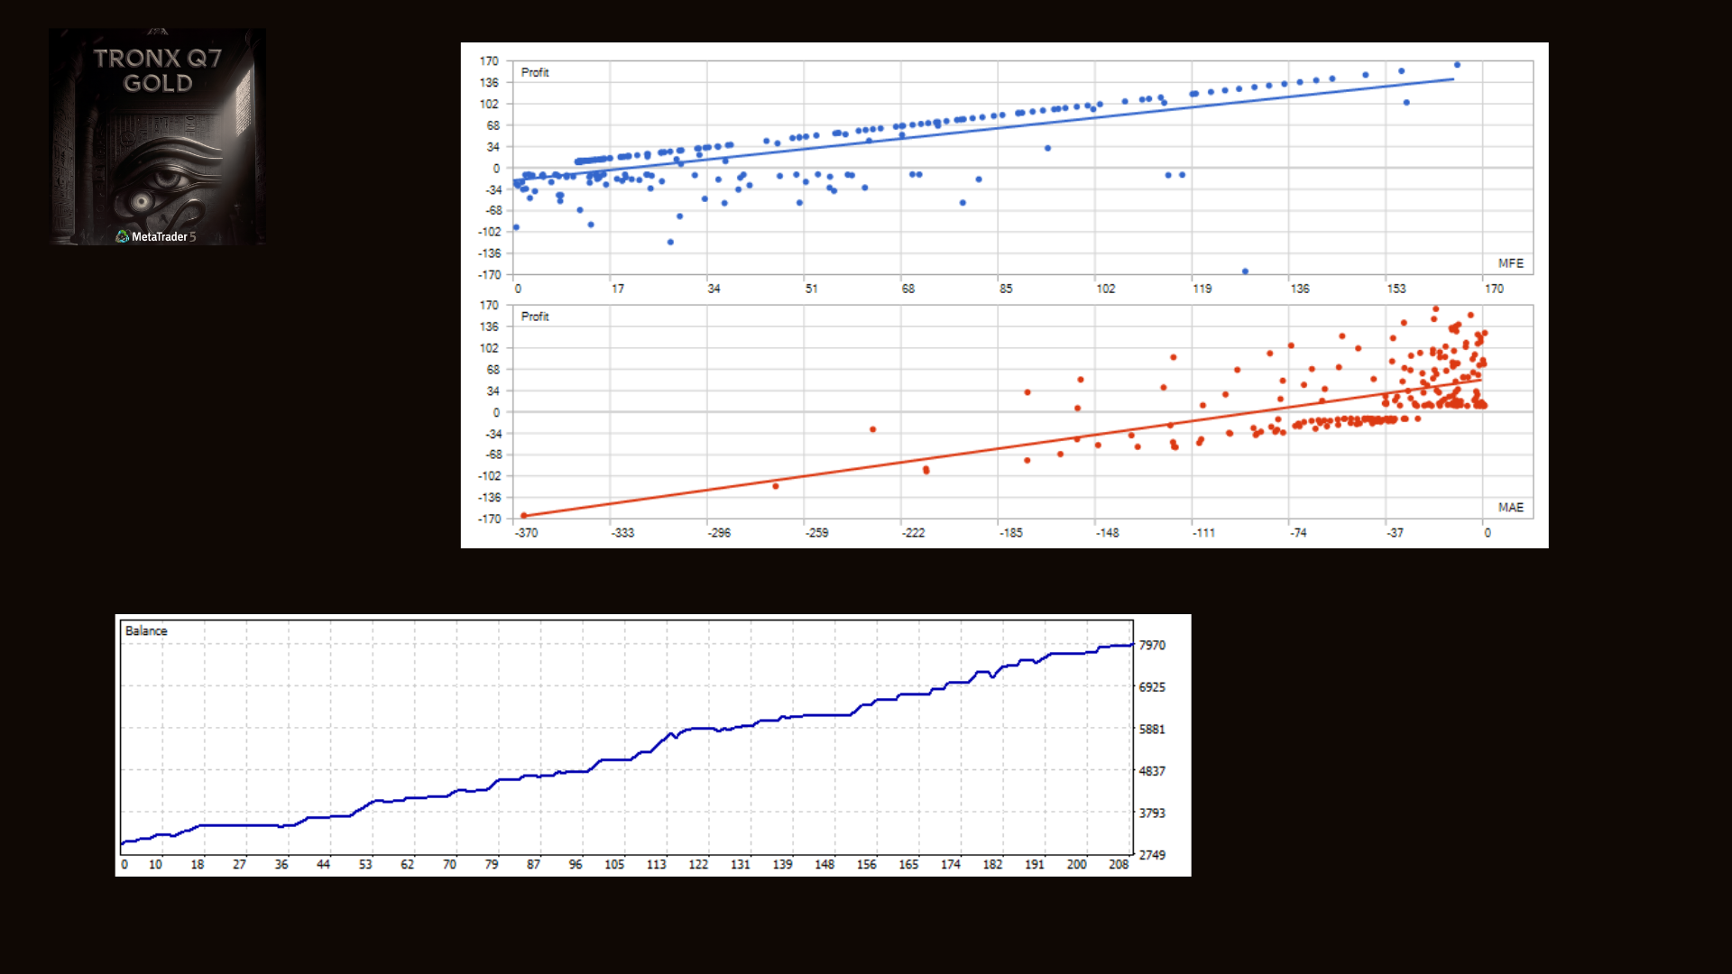Click the -185 label on the MAE x-axis
The height and width of the screenshot is (974, 1732).
[1011, 533]
